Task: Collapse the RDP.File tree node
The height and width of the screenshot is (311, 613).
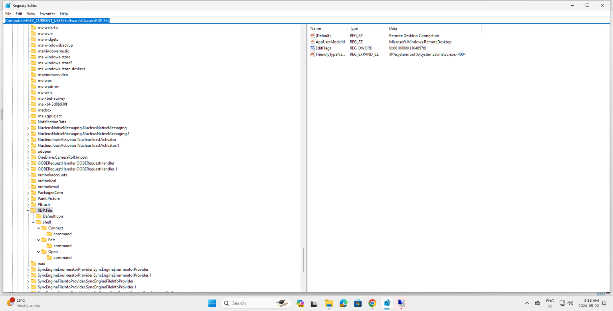Action: click(28, 210)
